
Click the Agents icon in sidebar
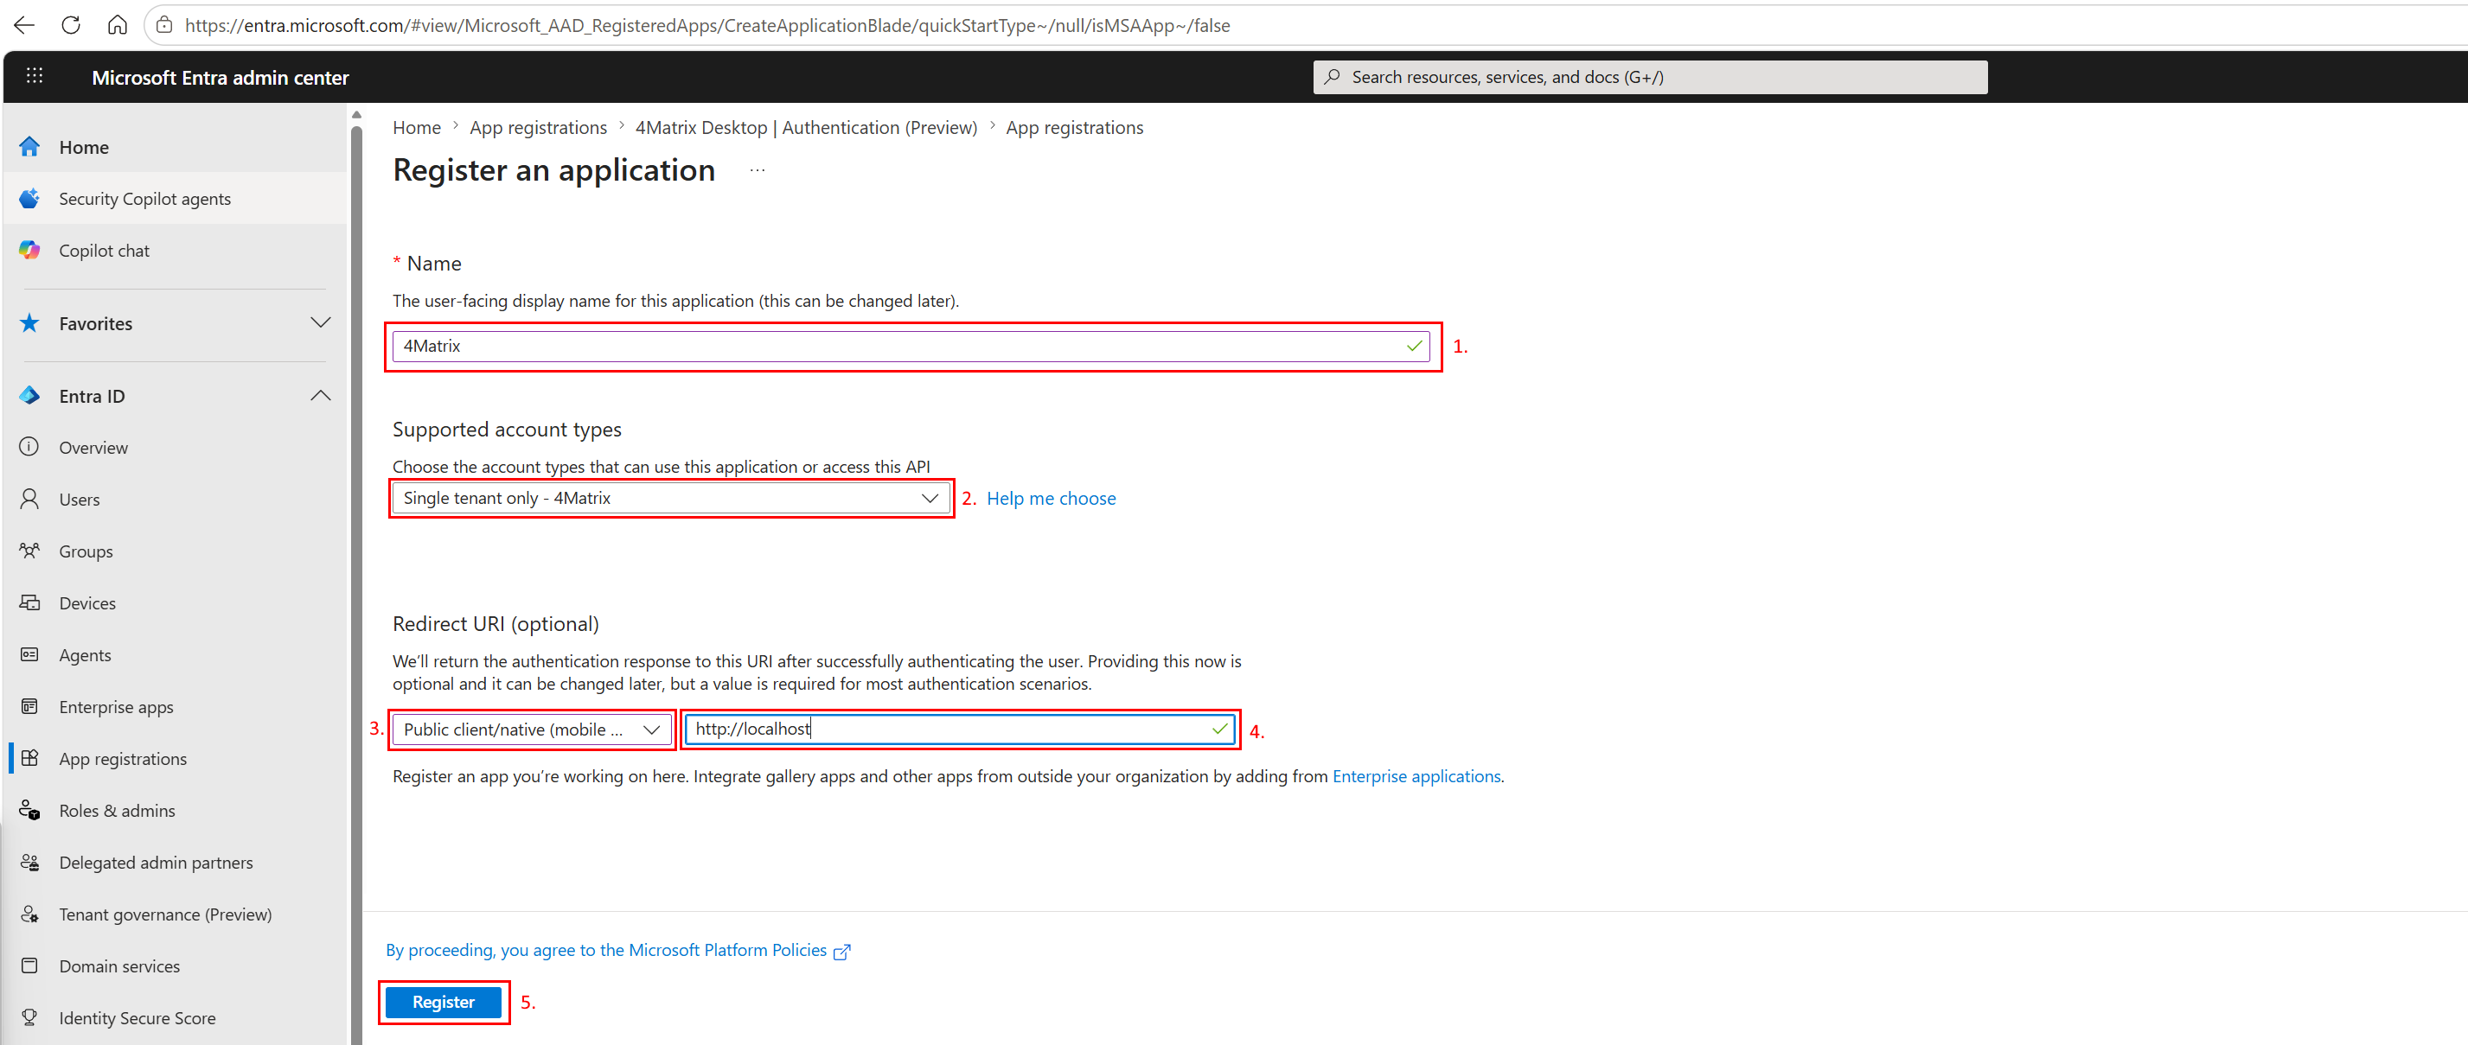coord(29,654)
